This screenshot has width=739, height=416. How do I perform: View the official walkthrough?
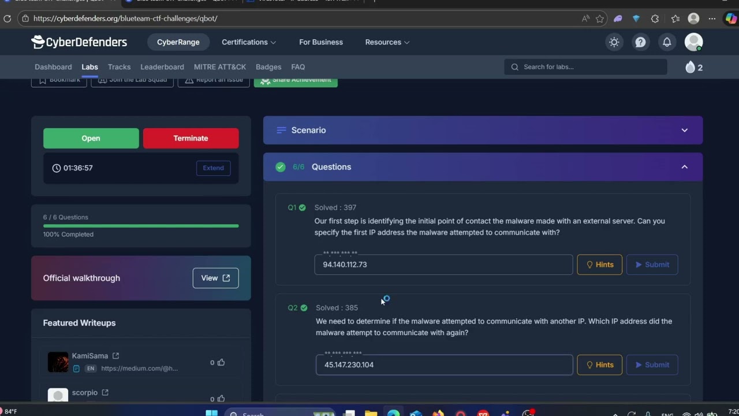(215, 278)
